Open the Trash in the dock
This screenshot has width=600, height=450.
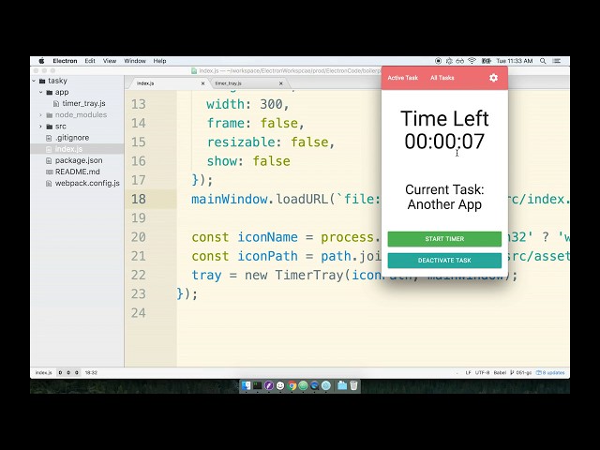[x=353, y=385]
